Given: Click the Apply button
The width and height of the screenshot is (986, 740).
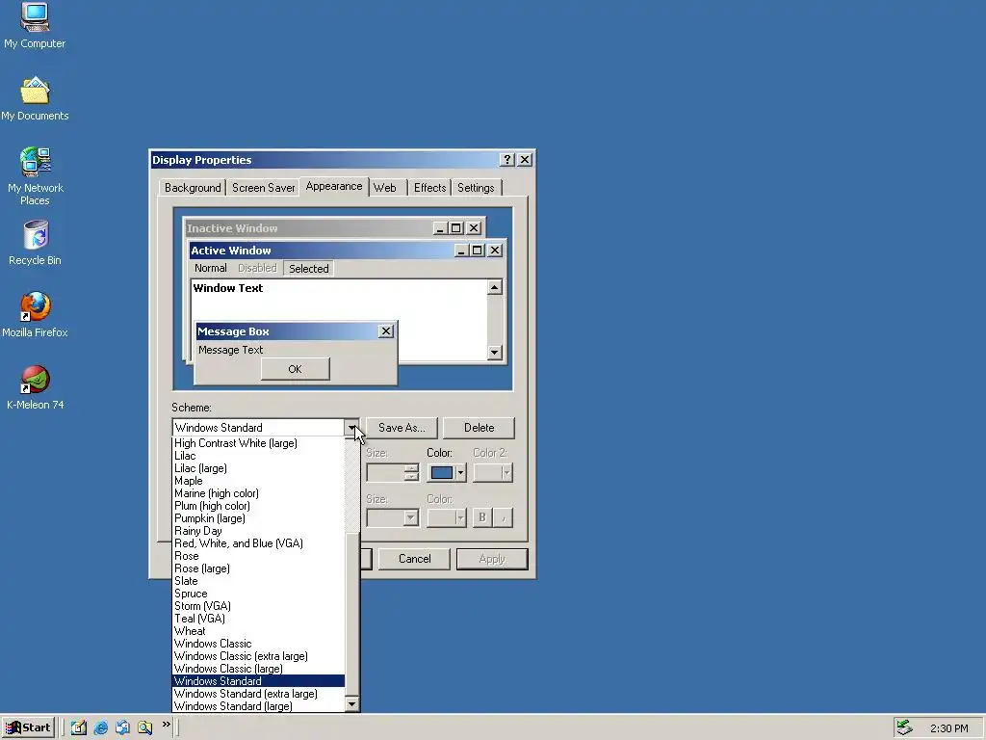Looking at the screenshot, I should coord(492,559).
